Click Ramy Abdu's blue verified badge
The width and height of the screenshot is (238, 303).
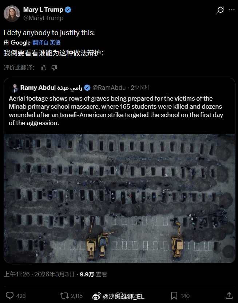point(87,88)
